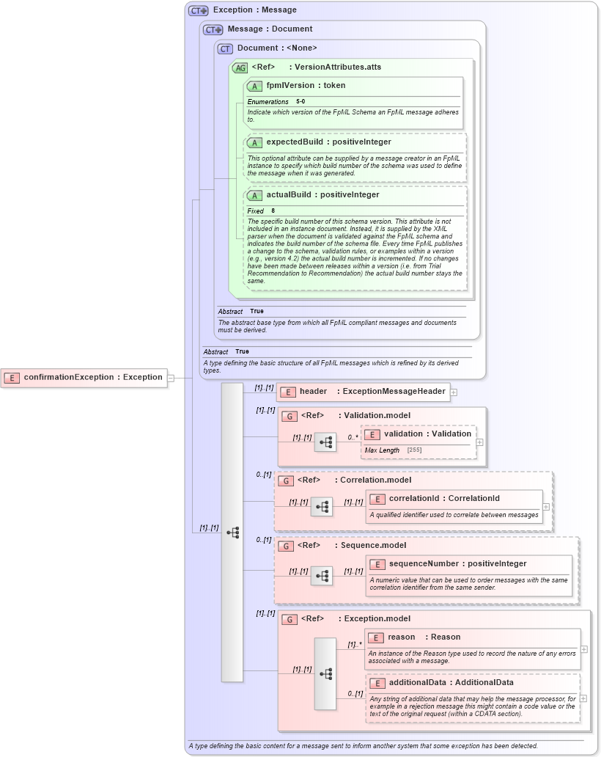Select the correlationId : CorrelationId label
Viewport: 601px width, 757px height.
click(444, 498)
